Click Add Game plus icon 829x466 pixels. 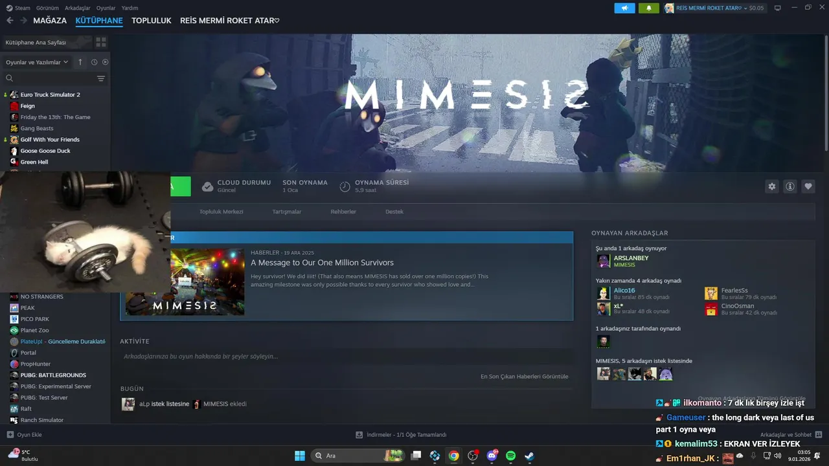pyautogui.click(x=10, y=434)
